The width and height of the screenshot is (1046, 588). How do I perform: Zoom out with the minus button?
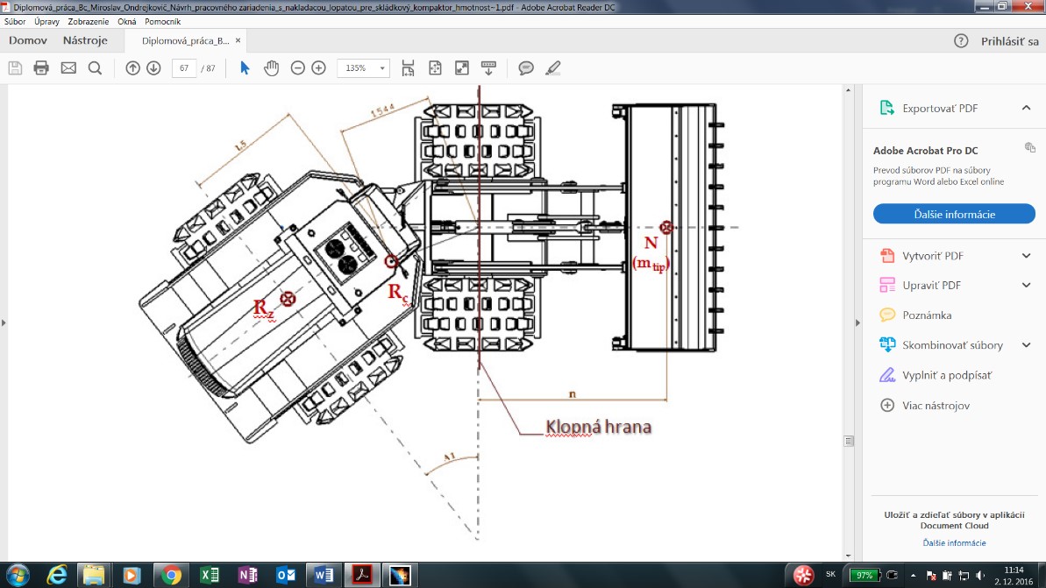[x=298, y=68]
